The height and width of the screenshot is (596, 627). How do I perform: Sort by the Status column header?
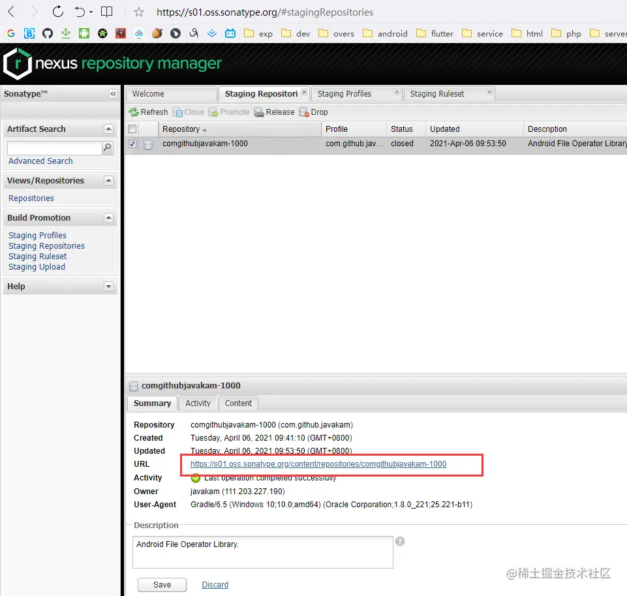coord(406,129)
